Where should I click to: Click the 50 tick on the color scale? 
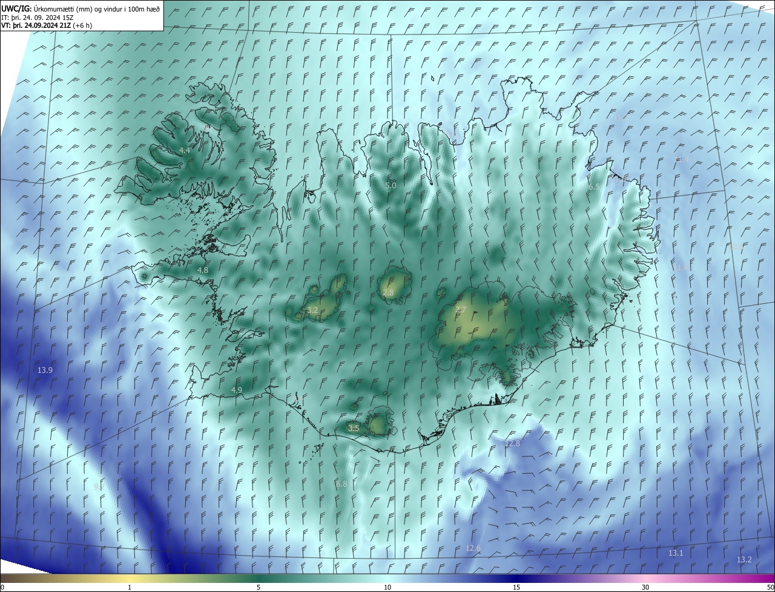coord(770,587)
